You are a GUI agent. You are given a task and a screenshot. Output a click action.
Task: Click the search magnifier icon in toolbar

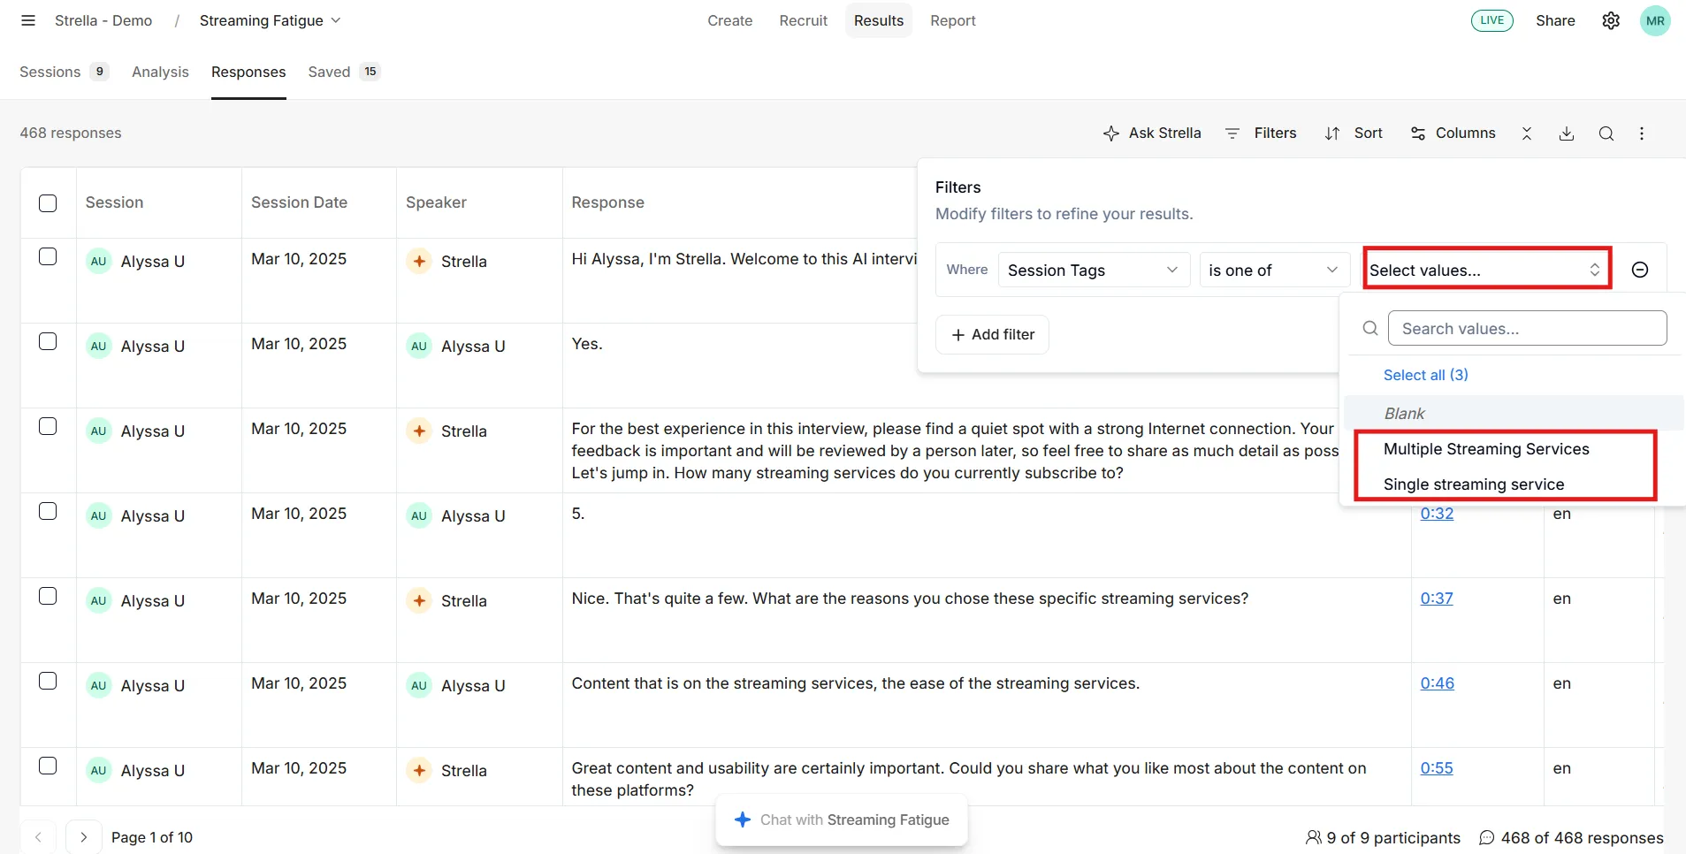pos(1606,133)
